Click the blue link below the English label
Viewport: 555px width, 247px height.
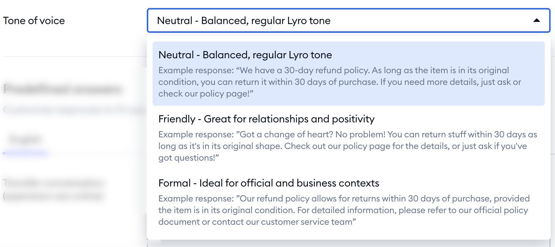point(24,153)
